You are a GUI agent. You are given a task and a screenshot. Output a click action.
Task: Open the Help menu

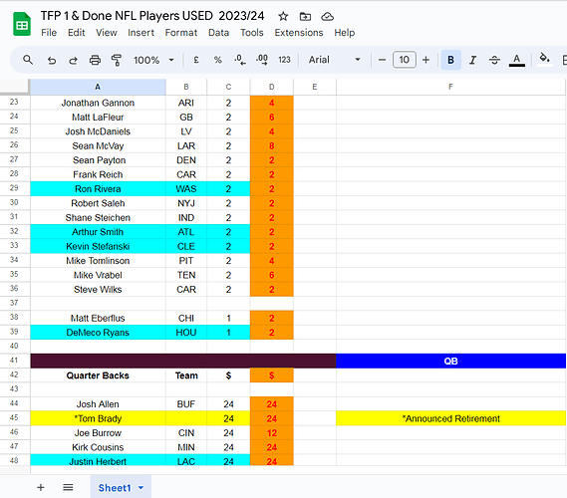pyautogui.click(x=344, y=33)
